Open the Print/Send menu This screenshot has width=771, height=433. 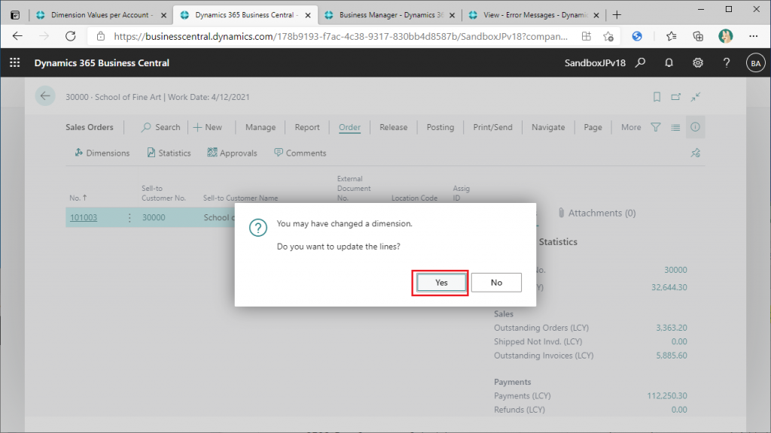click(x=492, y=127)
